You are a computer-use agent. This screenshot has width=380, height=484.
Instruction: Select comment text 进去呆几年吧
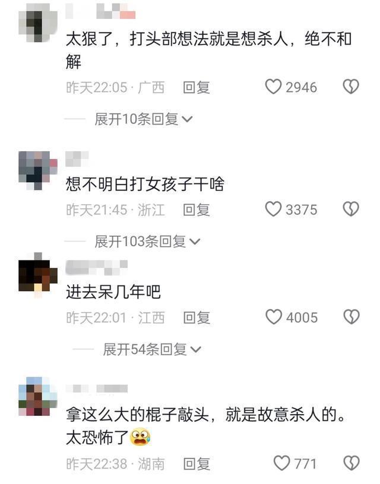click(x=113, y=292)
